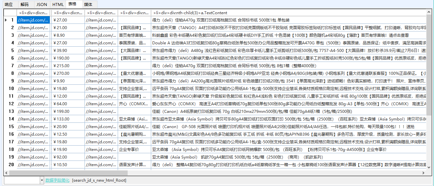Click the 小钢炮/黑钢炮A4纸 description in row 8

point(288,73)
